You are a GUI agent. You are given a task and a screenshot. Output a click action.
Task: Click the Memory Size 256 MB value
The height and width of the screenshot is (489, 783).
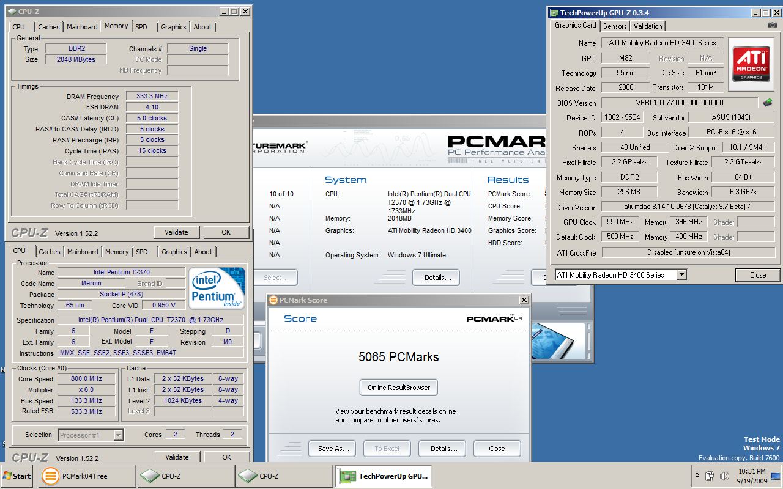pyautogui.click(x=629, y=192)
